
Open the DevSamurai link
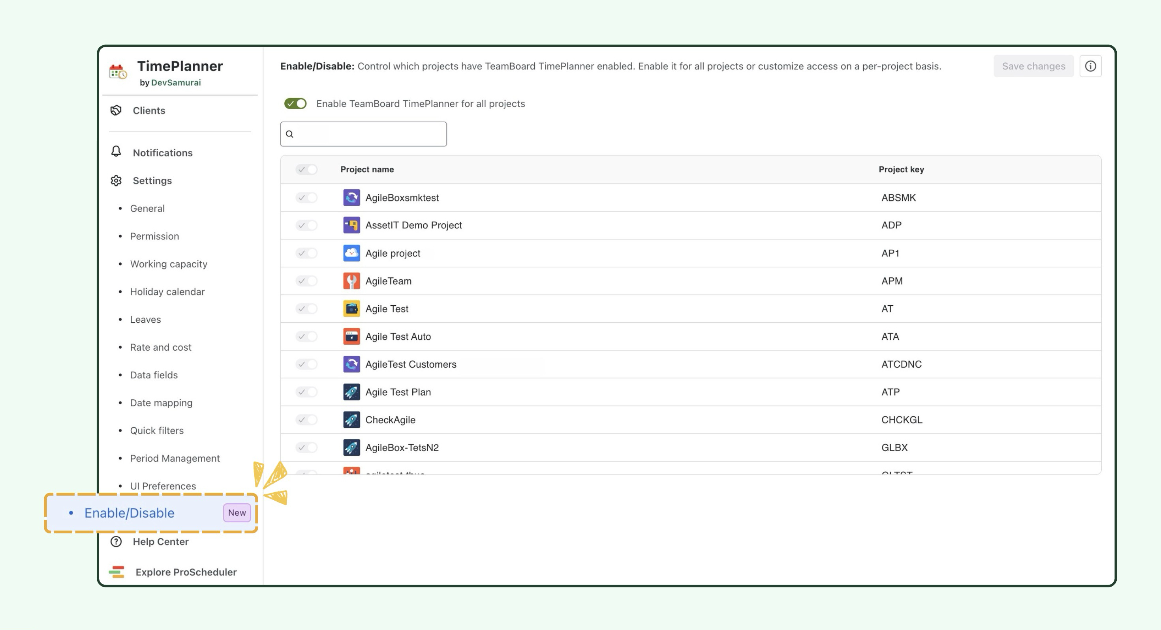(x=176, y=82)
